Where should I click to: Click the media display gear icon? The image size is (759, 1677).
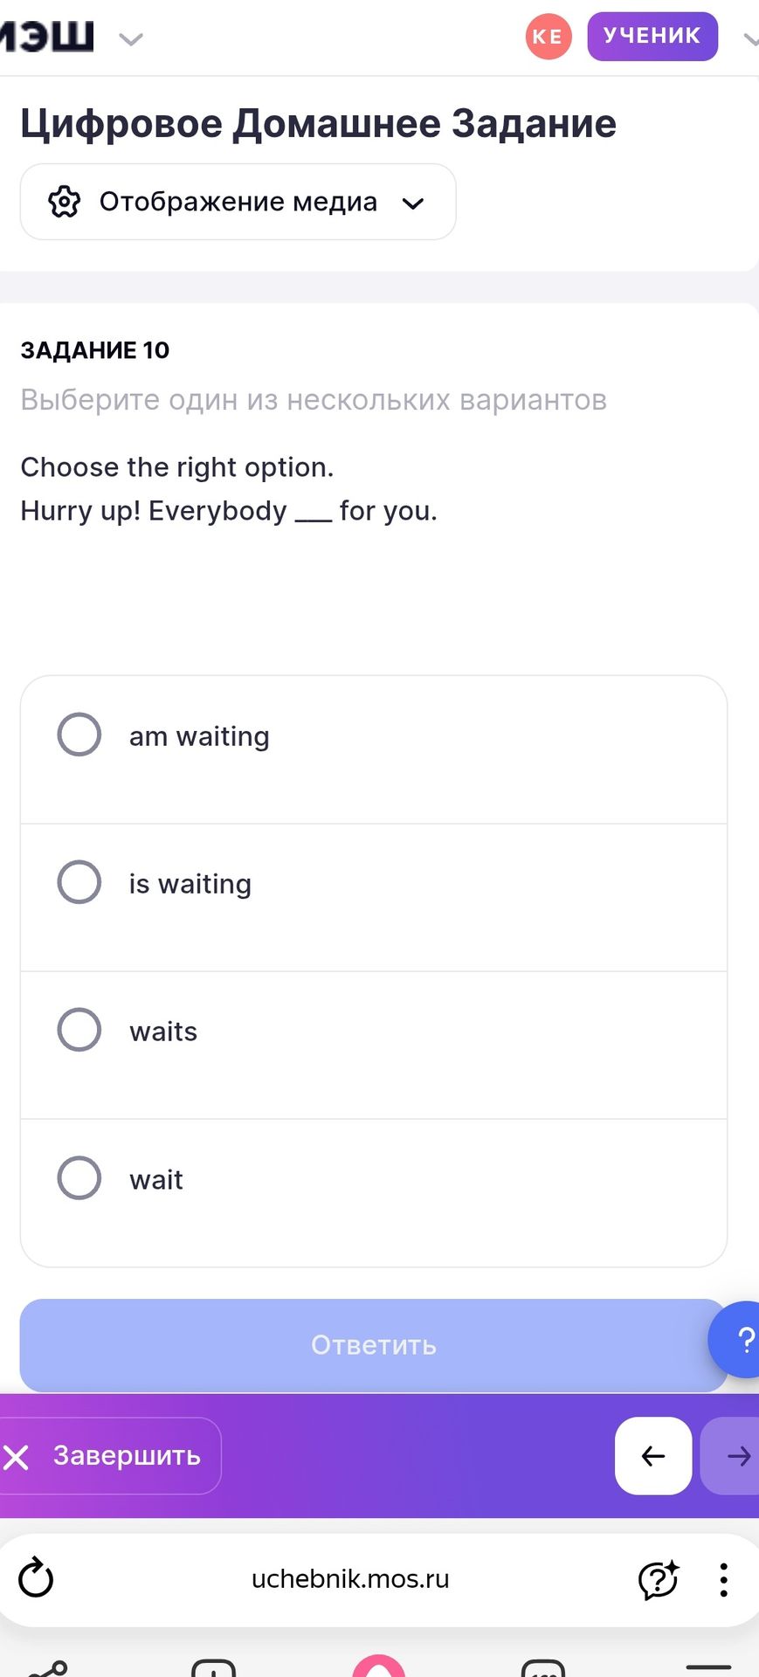(x=64, y=202)
